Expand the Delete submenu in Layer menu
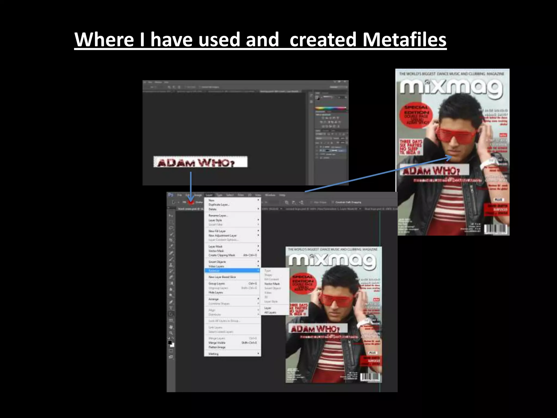Viewport: 557px width, 418px height. tap(233, 209)
